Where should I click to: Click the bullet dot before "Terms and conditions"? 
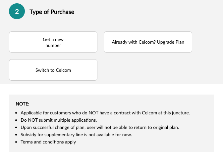coord(17,142)
